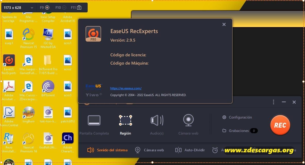
Task: Open the https://es.easeus.com/ link
Action: click(126, 88)
